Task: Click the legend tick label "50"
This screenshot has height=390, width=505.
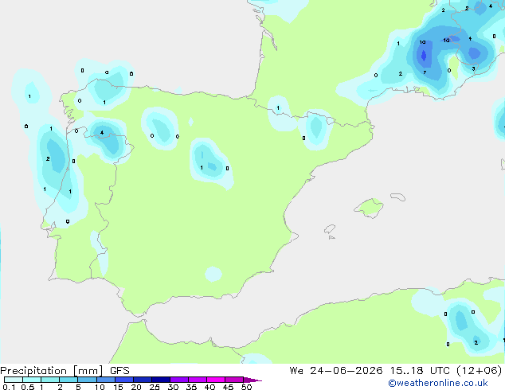Action: click(246, 387)
